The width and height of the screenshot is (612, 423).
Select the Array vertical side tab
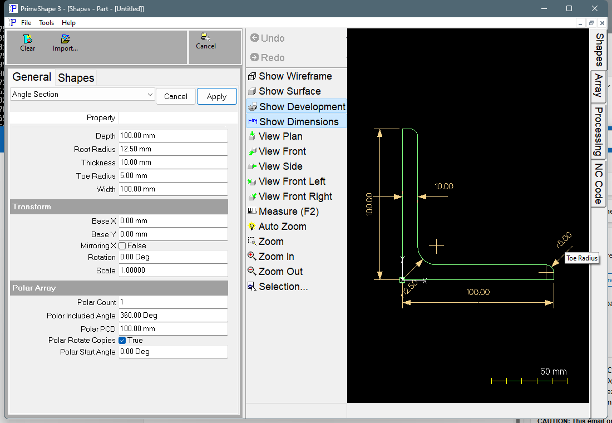[599, 87]
